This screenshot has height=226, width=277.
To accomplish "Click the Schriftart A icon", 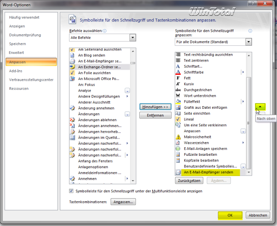I will coord(178,66).
